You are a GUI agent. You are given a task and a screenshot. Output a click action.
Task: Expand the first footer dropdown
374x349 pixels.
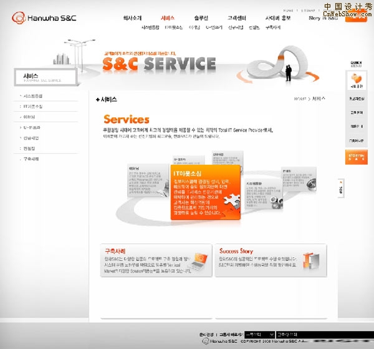pos(259,335)
